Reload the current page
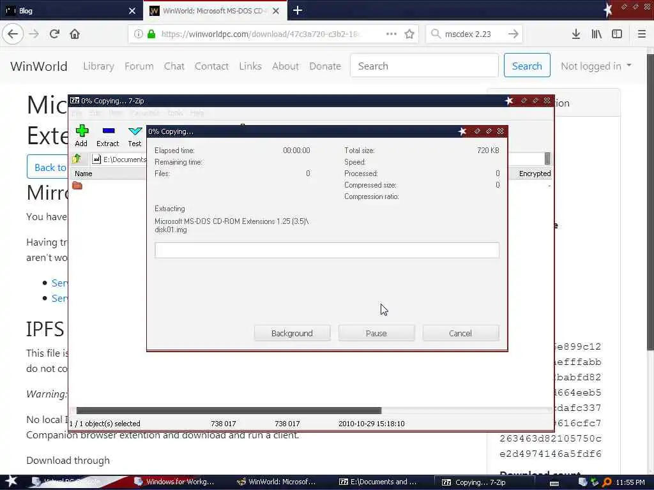 [54, 34]
